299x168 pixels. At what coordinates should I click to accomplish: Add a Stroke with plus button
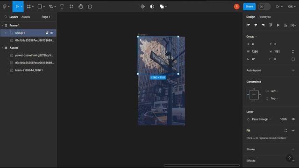[x=293, y=149]
